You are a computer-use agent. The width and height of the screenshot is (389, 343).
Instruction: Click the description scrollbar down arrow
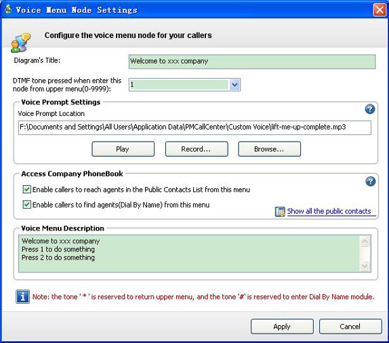365,266
